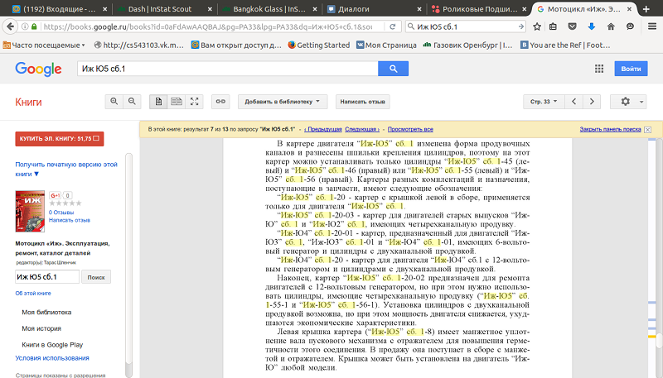This screenshot has height=378, width=663.
Task: Open Моя Страница bookmark
Action: (386, 45)
